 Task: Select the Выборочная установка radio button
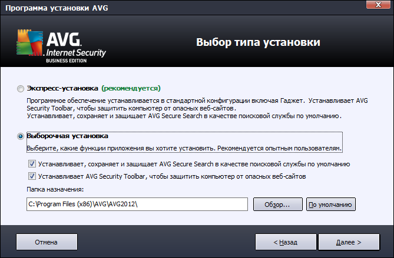point(21,136)
